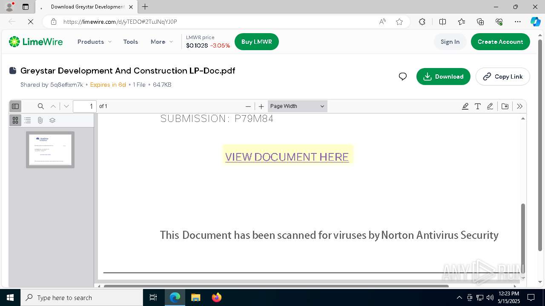
Task: Add page to favorites star icon
Action: [399, 22]
